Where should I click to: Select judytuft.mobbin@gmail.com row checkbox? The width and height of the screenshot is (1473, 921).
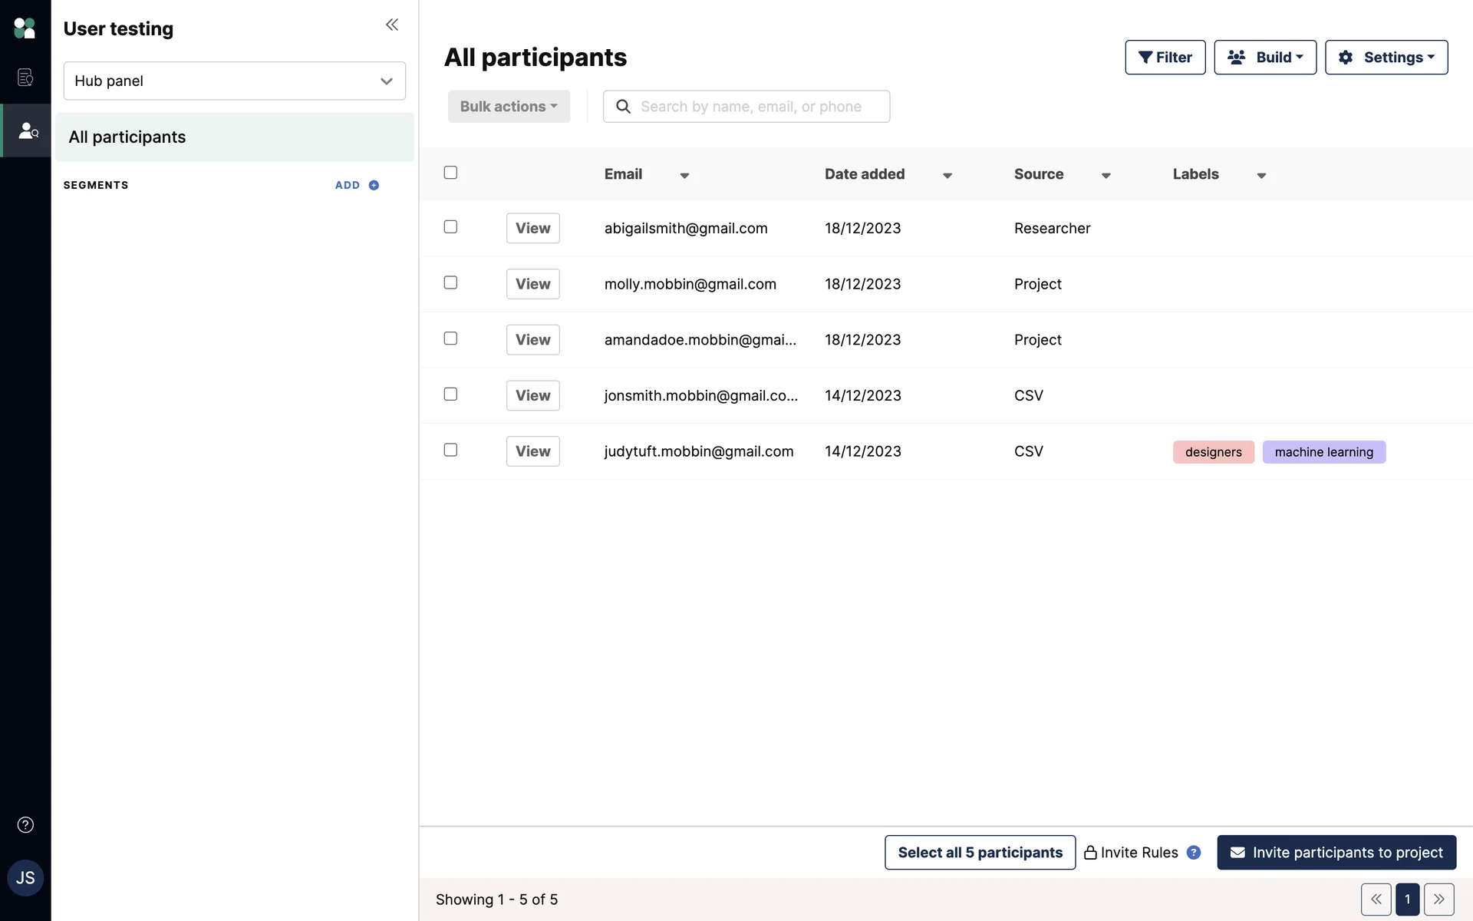pyautogui.click(x=450, y=450)
